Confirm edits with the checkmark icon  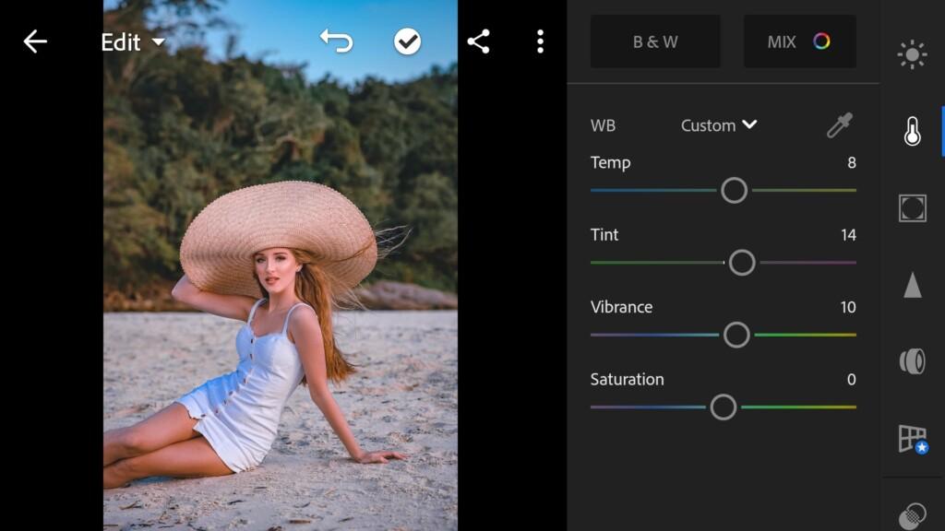(407, 41)
